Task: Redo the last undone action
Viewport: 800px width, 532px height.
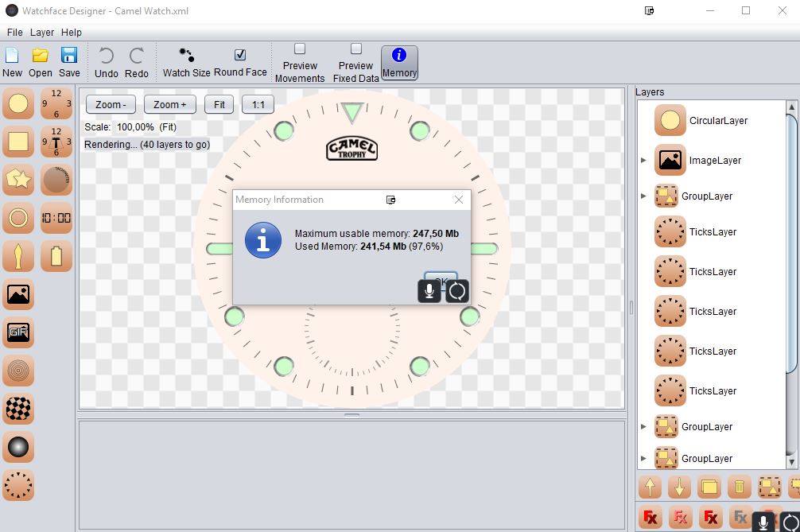Action: [x=137, y=63]
